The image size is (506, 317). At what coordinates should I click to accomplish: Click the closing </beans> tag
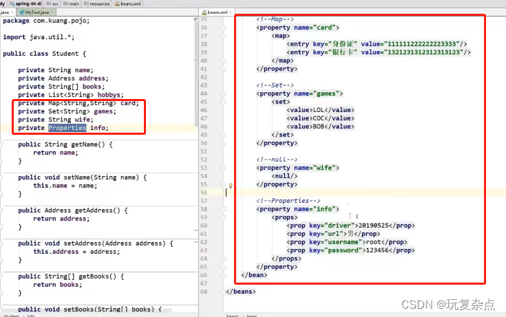(241, 292)
